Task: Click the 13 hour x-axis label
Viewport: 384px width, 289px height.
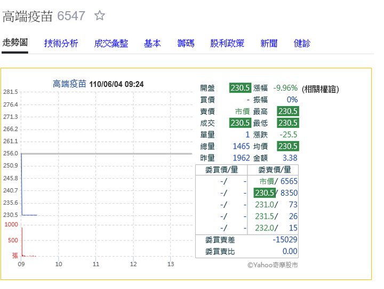Action: [171, 264]
